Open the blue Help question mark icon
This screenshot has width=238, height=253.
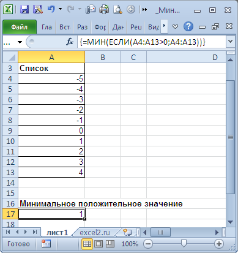188,26
